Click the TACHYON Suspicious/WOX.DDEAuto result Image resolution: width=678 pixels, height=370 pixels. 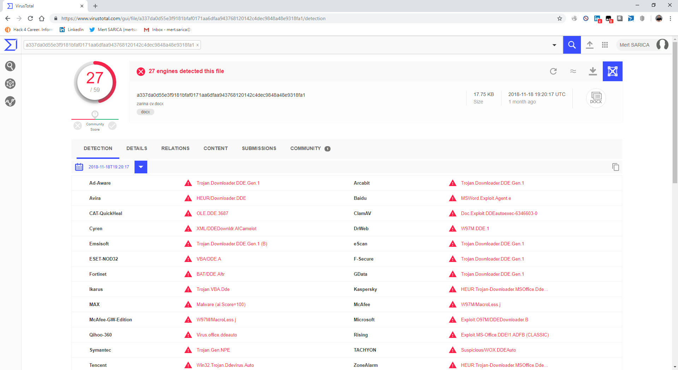(x=488, y=350)
